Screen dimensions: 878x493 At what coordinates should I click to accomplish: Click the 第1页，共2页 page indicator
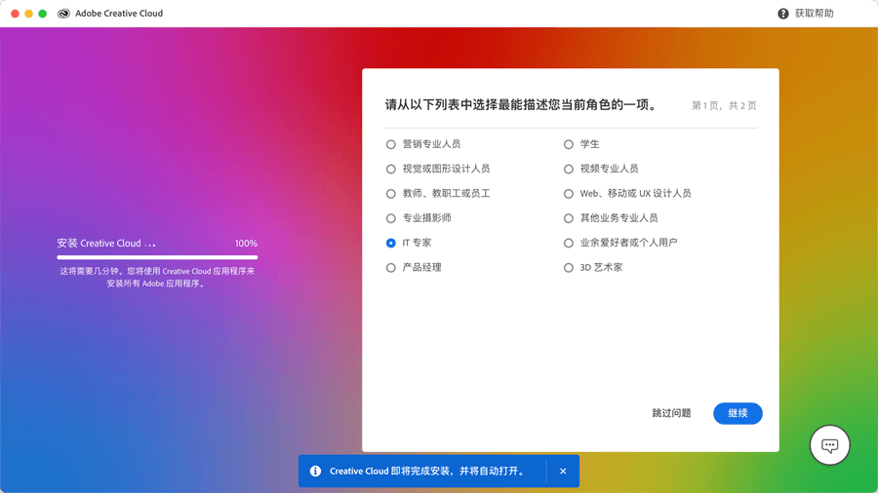point(724,105)
